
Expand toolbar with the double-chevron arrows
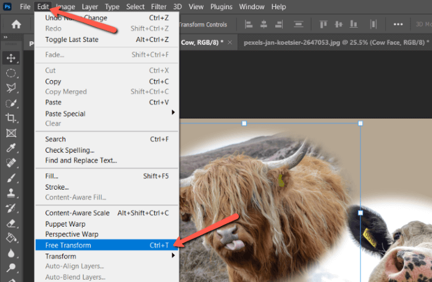6,37
